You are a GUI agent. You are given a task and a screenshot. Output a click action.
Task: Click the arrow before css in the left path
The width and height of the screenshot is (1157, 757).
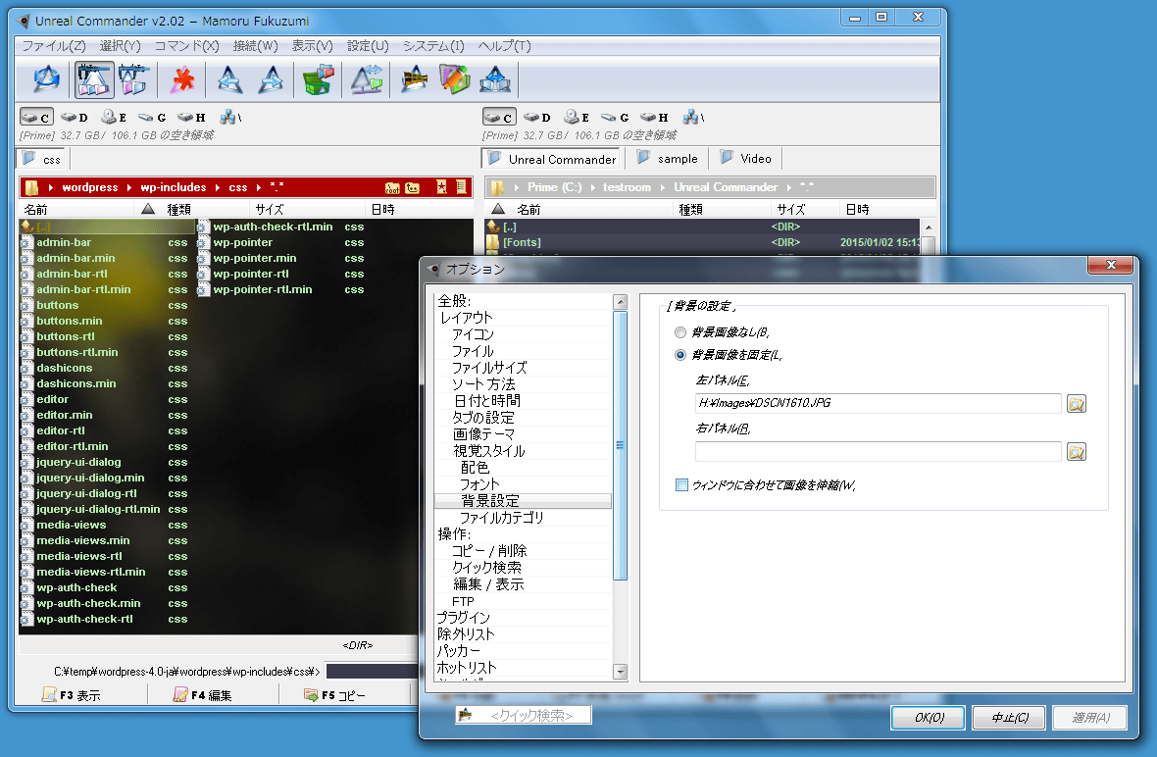[218, 187]
